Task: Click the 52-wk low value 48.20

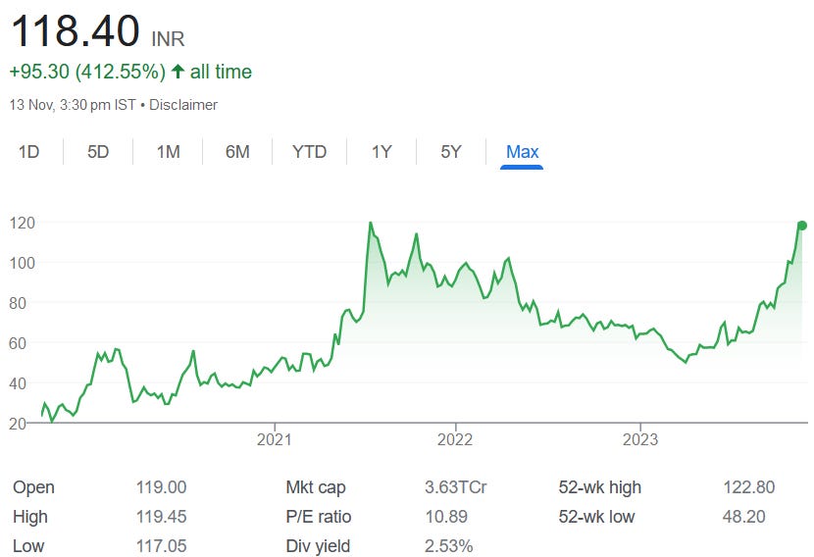Action: click(744, 517)
